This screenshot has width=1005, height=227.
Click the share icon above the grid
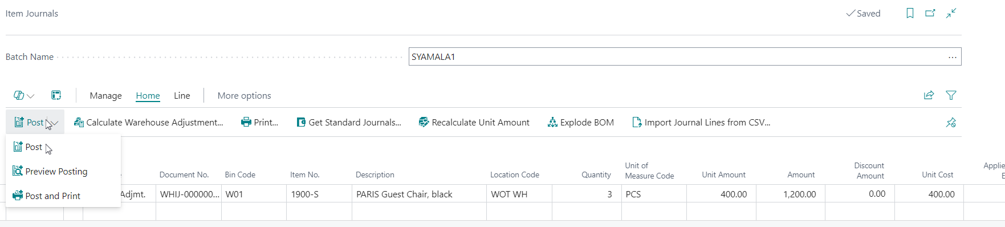(929, 95)
